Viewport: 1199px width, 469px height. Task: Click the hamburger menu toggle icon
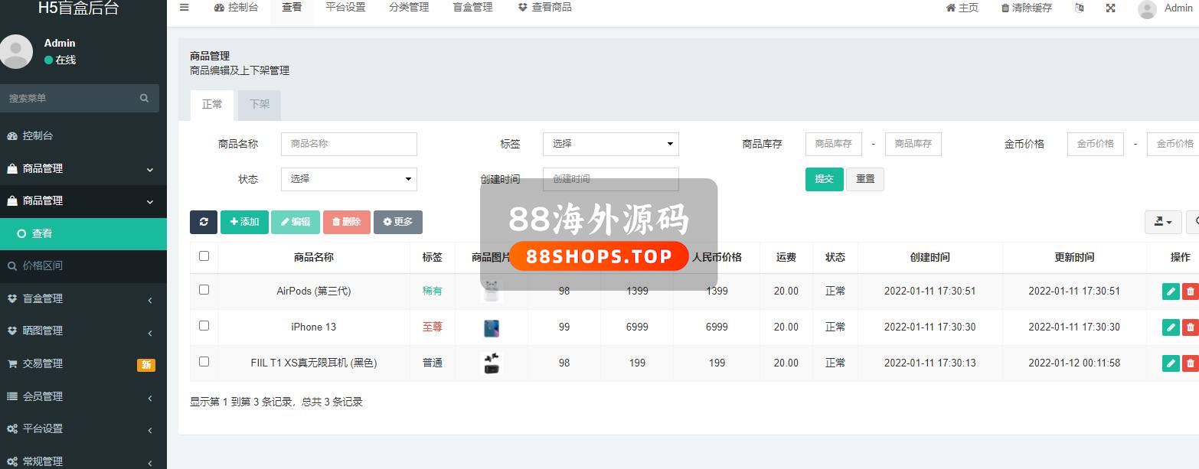184,8
